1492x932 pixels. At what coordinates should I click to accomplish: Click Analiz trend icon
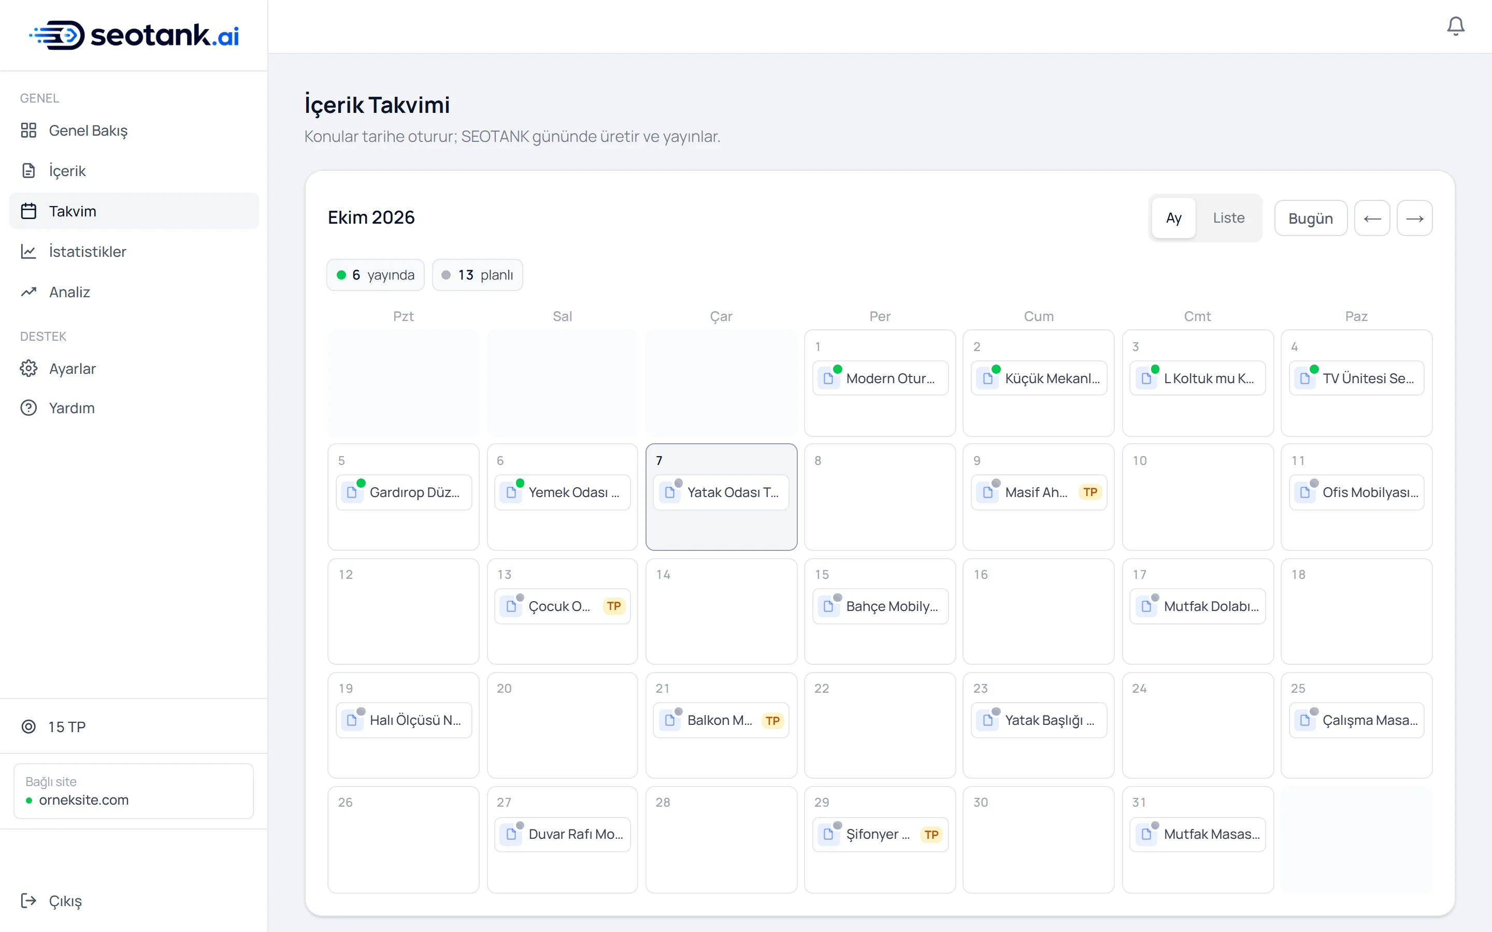click(28, 292)
